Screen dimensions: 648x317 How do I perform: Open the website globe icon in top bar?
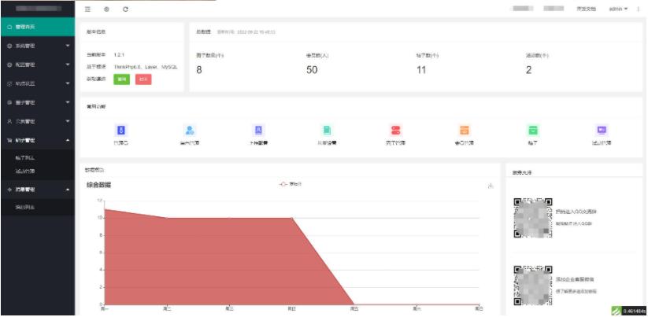[106, 9]
